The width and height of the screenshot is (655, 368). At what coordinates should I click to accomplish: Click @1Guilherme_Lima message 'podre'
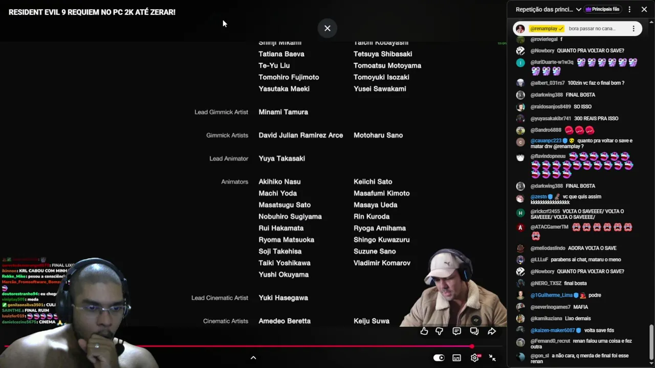pos(595,295)
